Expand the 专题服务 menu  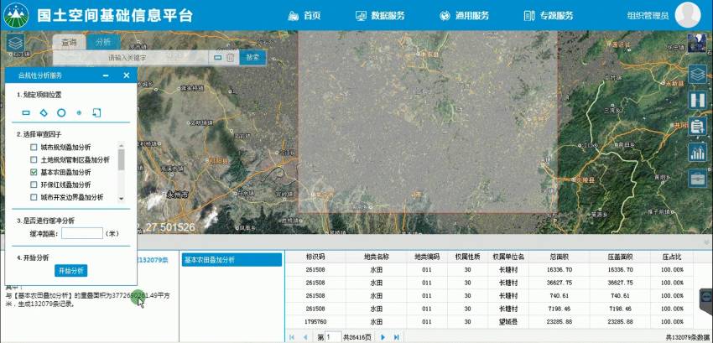coord(549,16)
